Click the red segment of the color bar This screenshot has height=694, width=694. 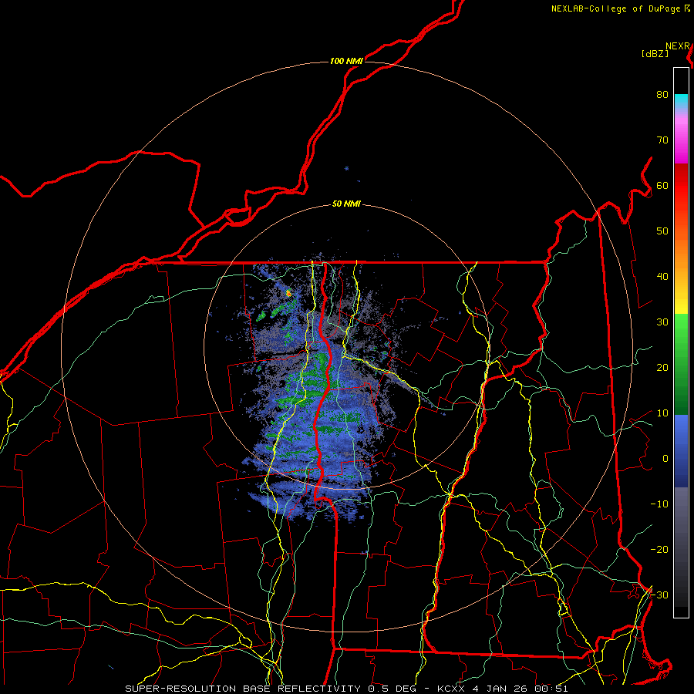click(681, 180)
